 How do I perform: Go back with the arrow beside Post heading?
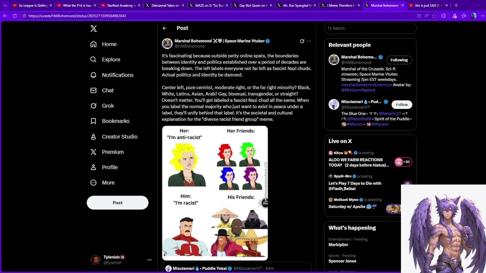[x=164, y=28]
